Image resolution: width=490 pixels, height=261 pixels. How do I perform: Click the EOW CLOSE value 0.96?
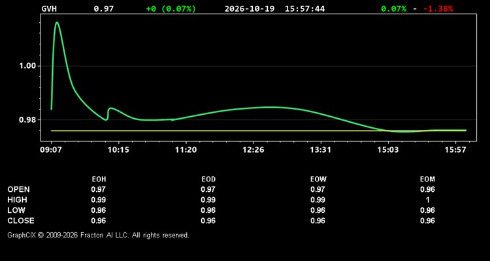pos(318,221)
